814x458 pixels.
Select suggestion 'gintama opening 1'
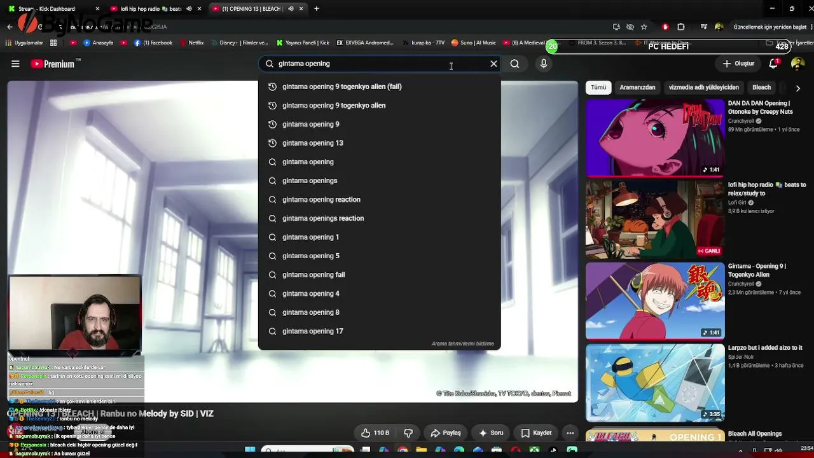(x=380, y=237)
